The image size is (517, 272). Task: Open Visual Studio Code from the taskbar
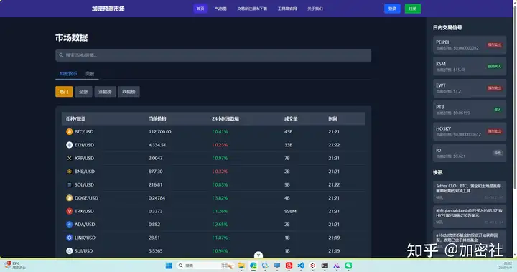pos(301,266)
